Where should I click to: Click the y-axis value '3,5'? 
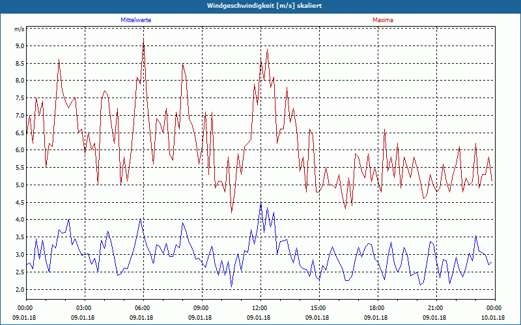coord(20,237)
